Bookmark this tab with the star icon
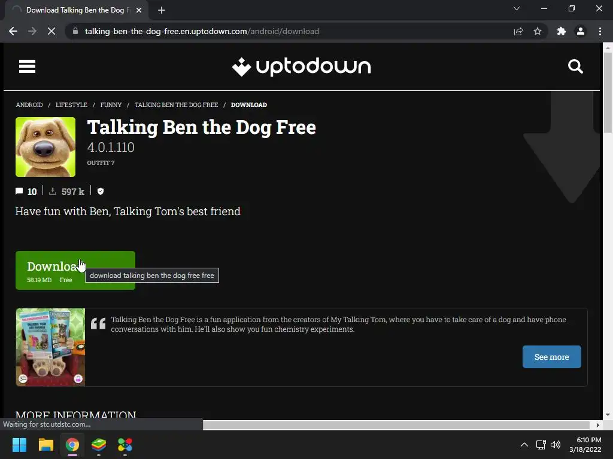This screenshot has width=613, height=459. pyautogui.click(x=538, y=31)
